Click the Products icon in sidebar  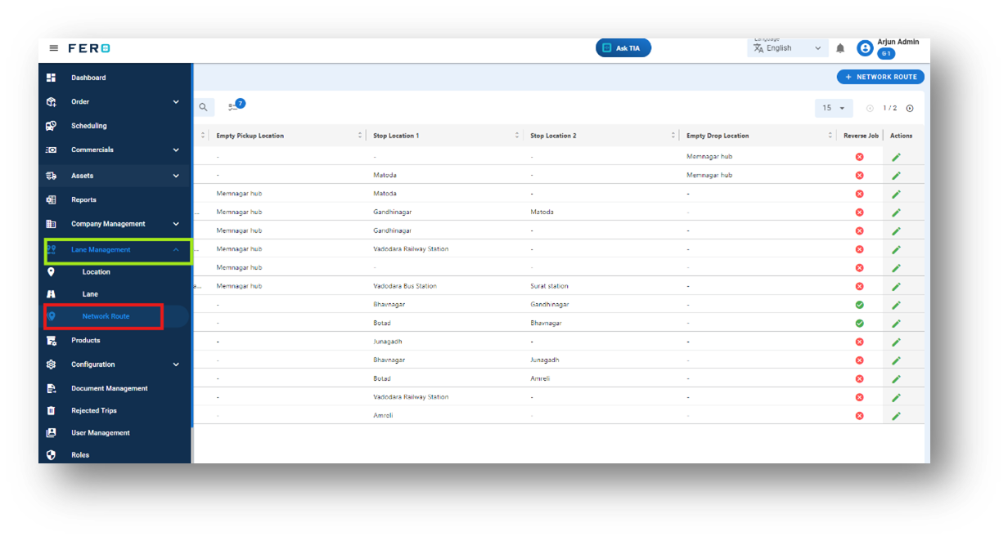tap(51, 340)
